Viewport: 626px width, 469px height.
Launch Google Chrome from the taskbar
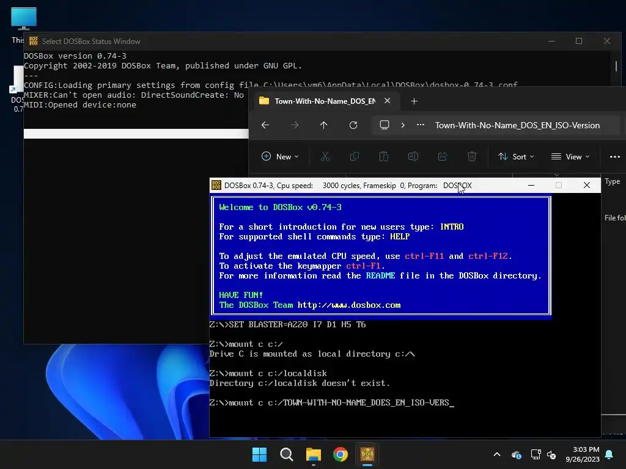341,454
